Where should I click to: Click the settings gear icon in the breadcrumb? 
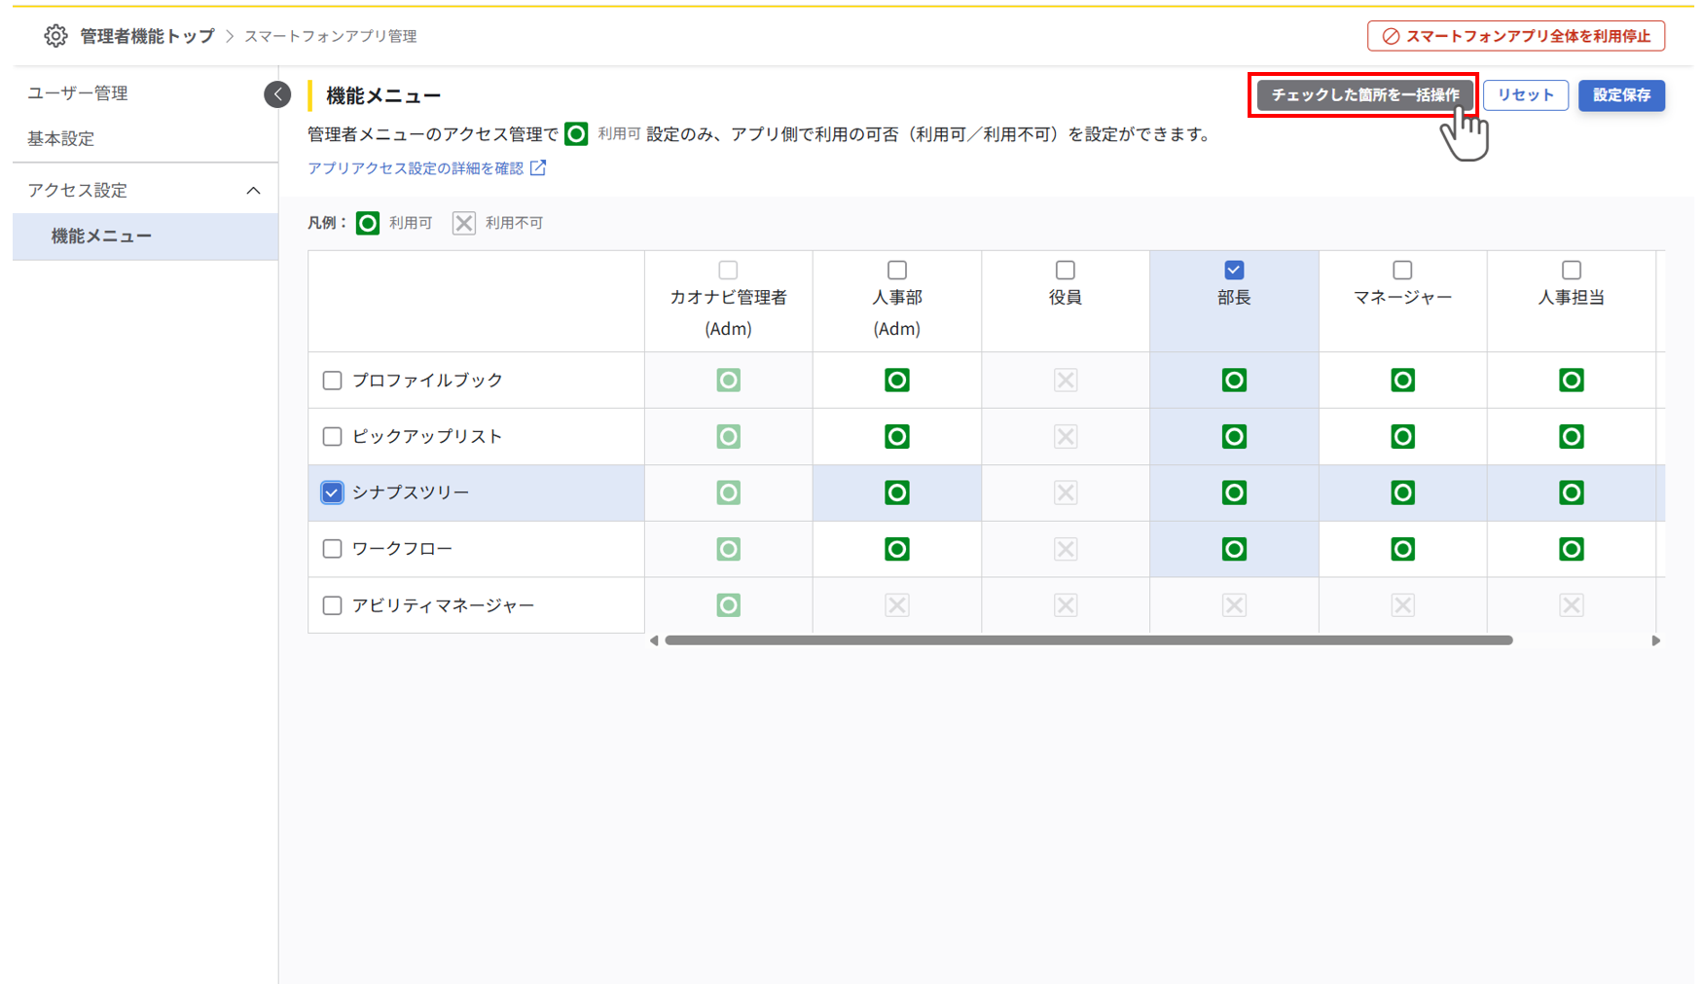[55, 35]
